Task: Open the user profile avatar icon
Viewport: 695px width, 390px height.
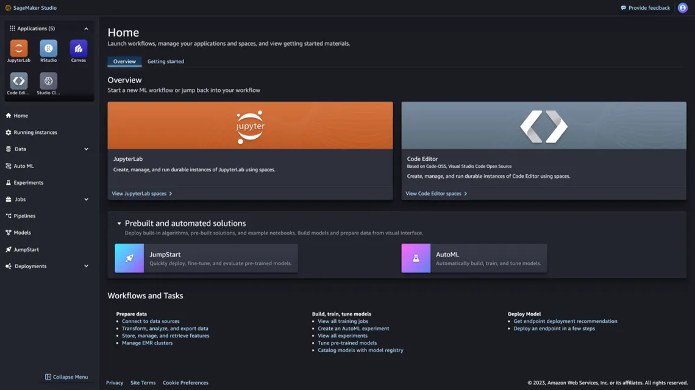Action: coord(683,7)
